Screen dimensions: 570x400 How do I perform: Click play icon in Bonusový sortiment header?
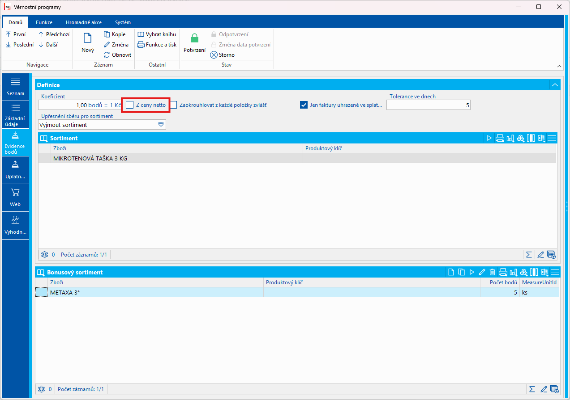tap(471, 272)
